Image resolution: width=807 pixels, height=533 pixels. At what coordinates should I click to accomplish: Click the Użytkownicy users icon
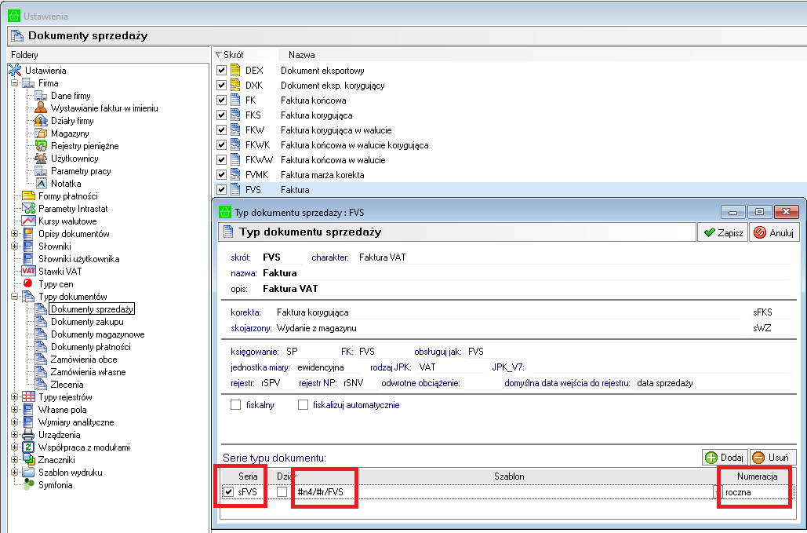(42, 159)
